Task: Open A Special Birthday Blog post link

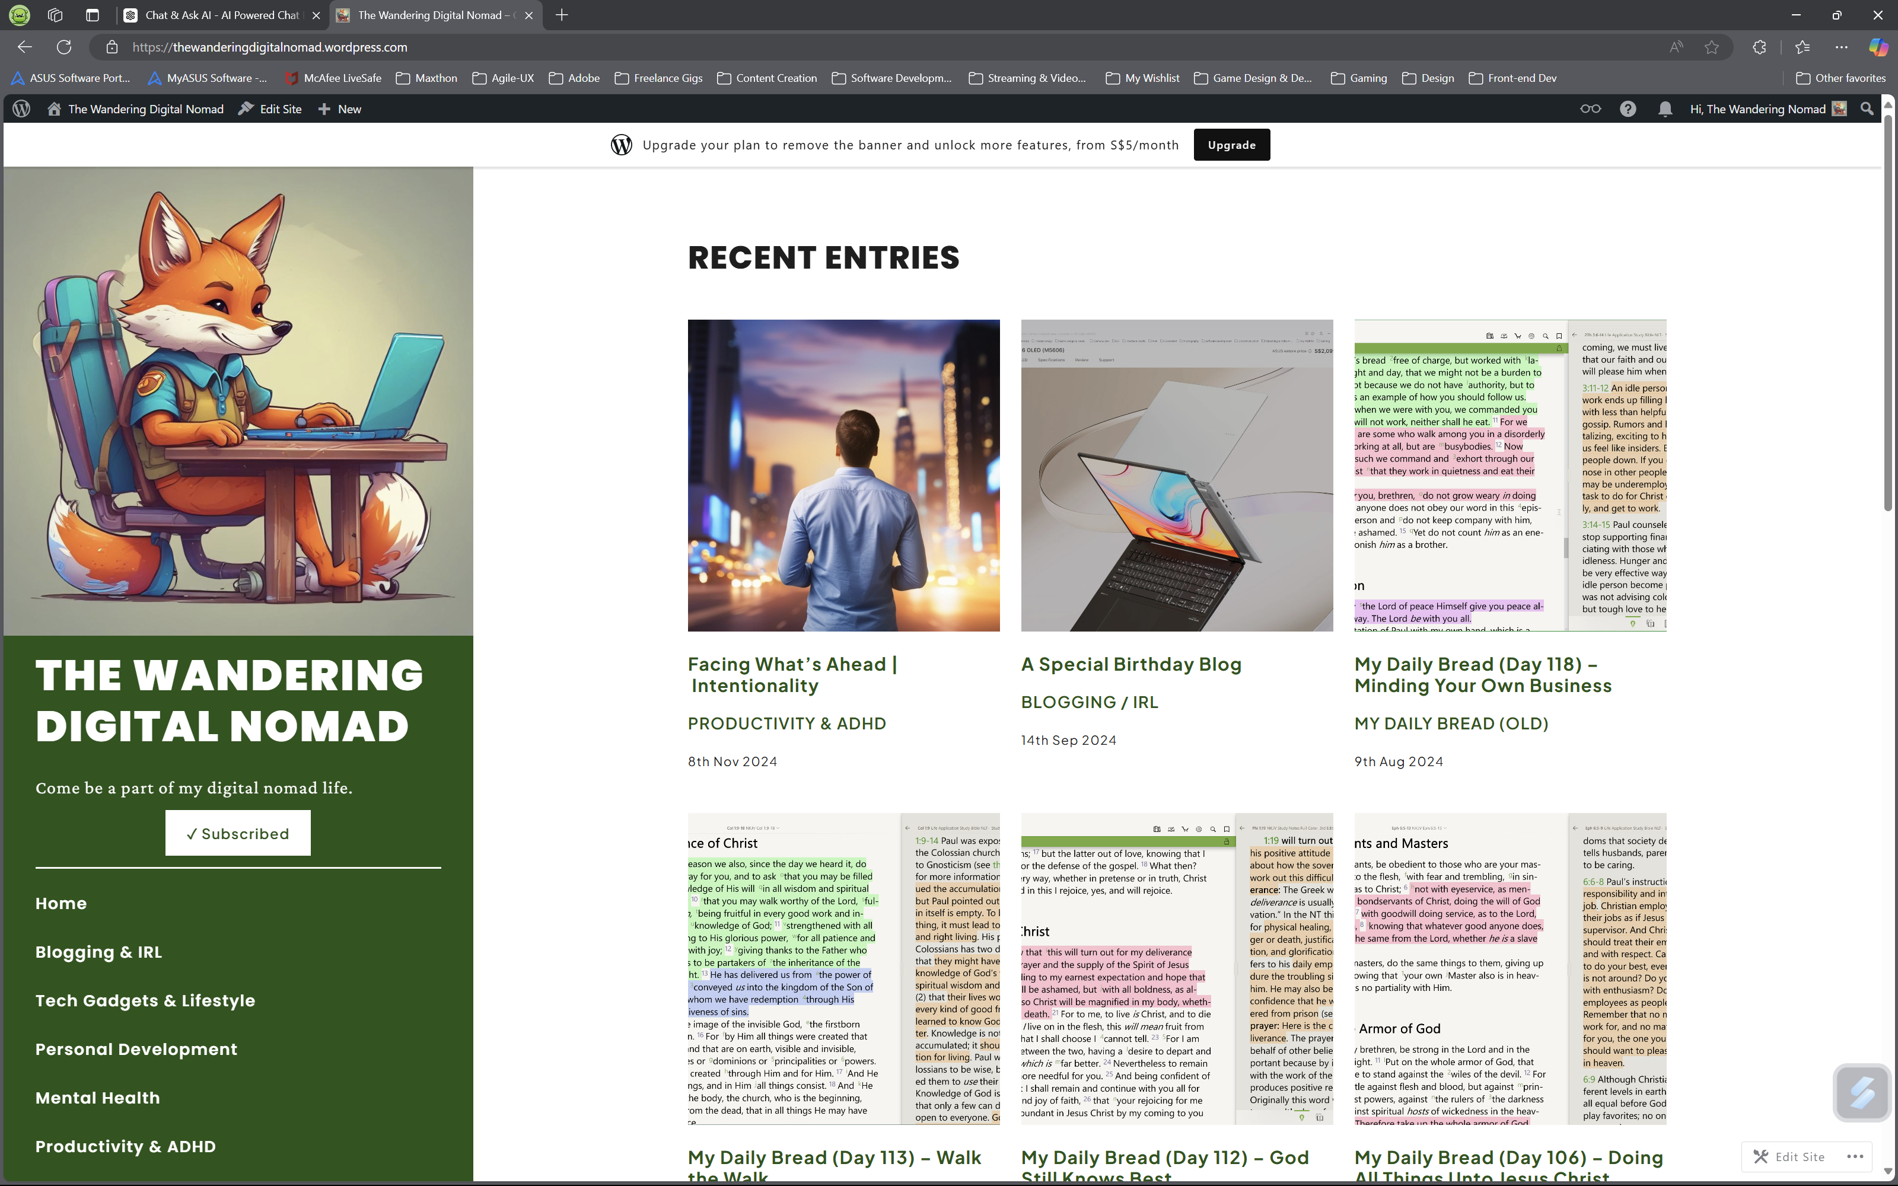Action: [1130, 664]
